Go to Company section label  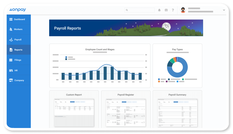(x=19, y=80)
